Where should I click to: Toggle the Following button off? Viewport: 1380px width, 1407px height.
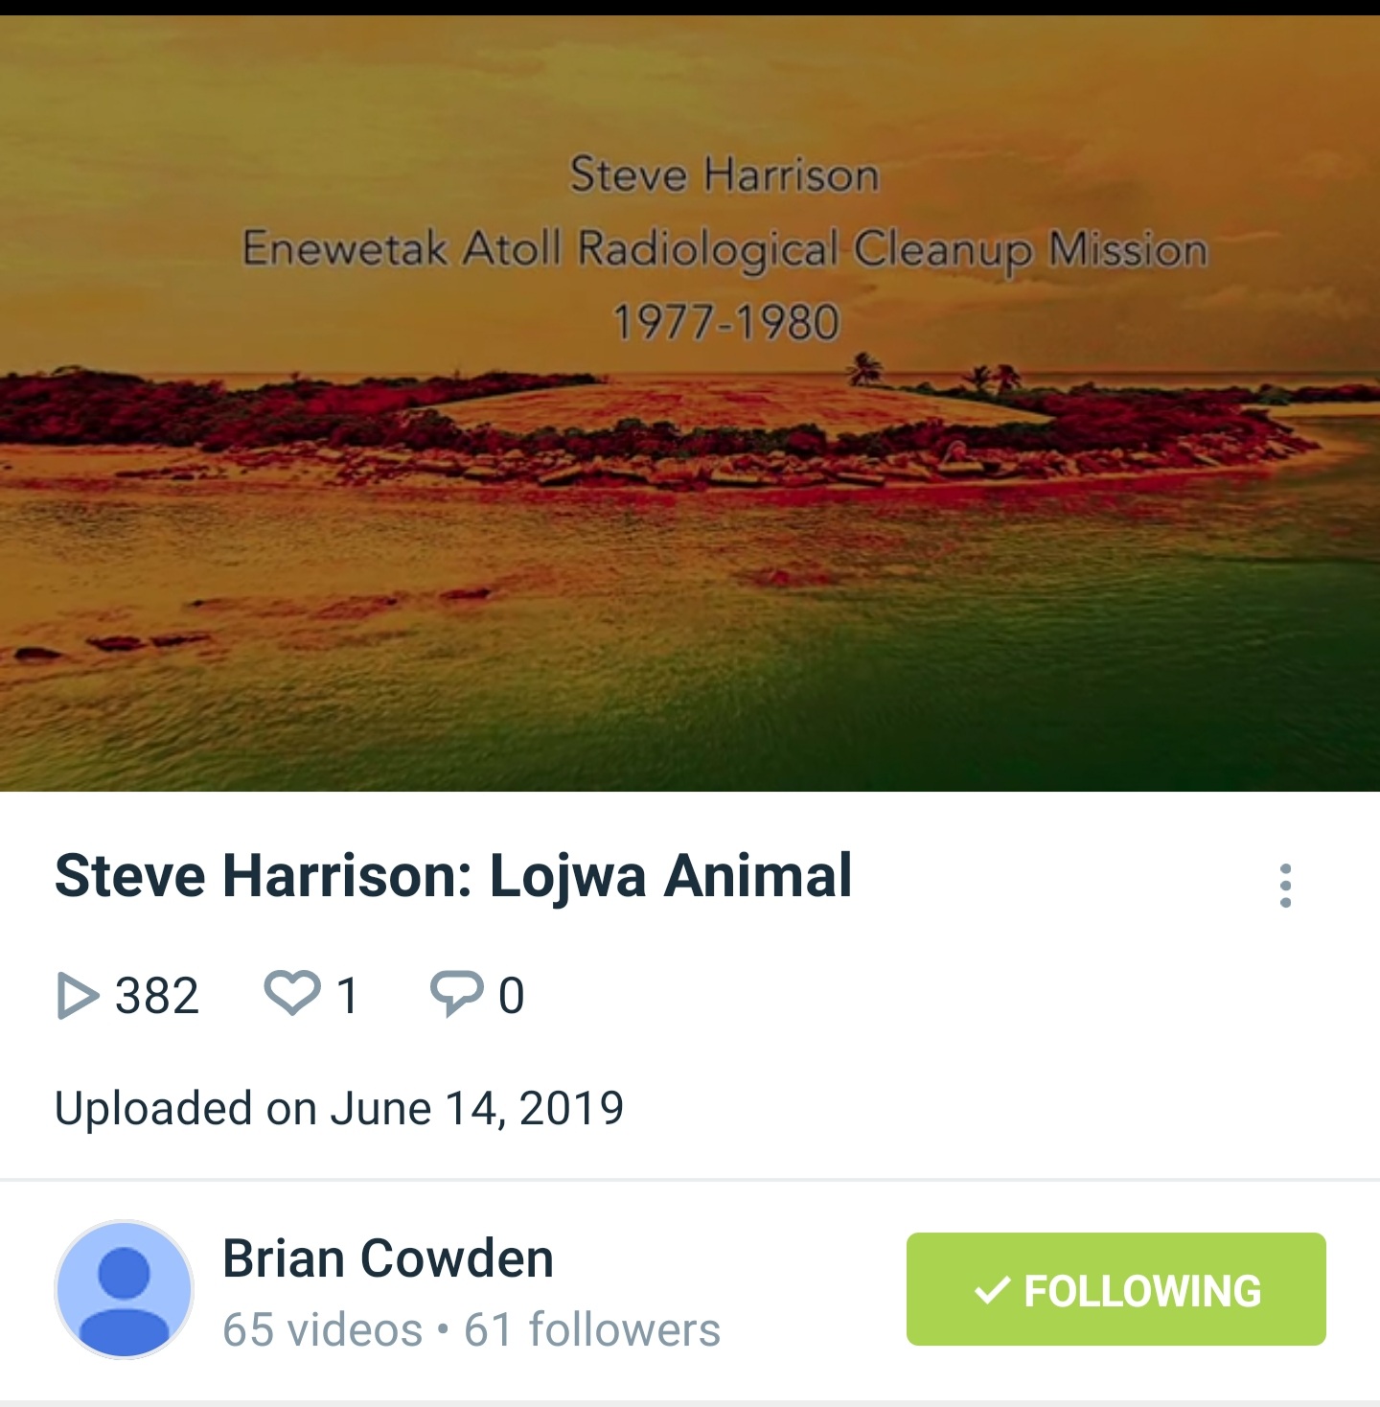pyautogui.click(x=1115, y=1289)
